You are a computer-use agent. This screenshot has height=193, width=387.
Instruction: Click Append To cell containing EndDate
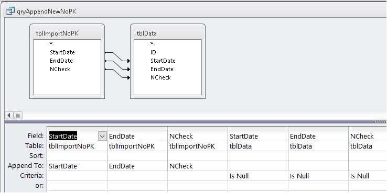(137, 166)
